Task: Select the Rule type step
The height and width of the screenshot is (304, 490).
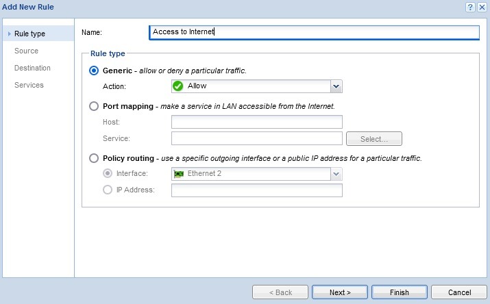Action: coord(29,34)
